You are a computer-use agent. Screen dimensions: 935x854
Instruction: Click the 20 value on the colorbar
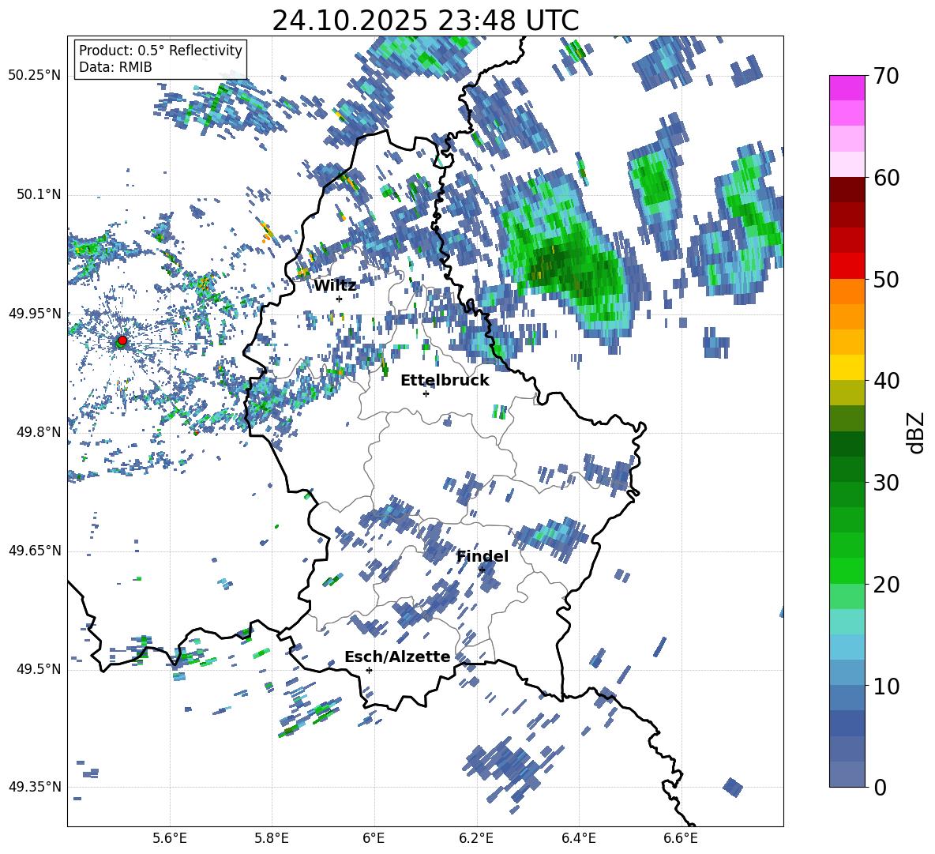886,584
